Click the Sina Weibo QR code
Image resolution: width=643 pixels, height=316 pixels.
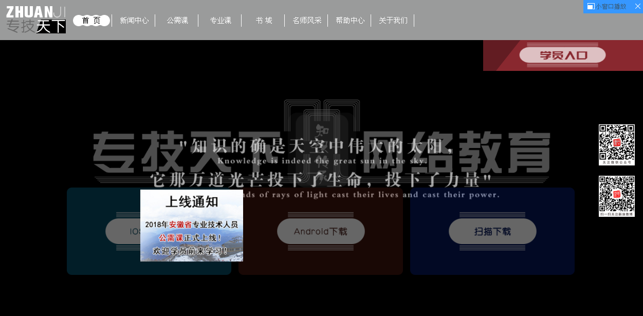coord(616,196)
